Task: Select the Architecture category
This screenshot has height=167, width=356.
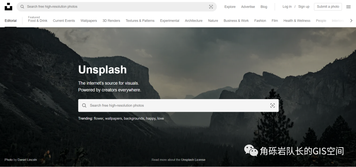Action: tap(194, 21)
